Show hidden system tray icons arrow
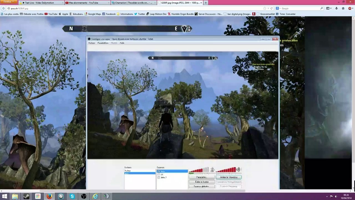 coord(327,196)
